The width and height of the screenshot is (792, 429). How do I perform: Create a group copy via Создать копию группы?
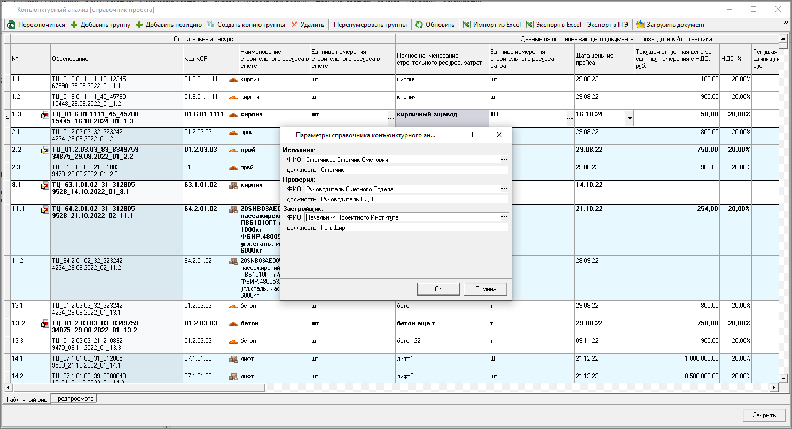pos(246,25)
